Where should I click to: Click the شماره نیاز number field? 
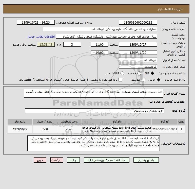138,22
